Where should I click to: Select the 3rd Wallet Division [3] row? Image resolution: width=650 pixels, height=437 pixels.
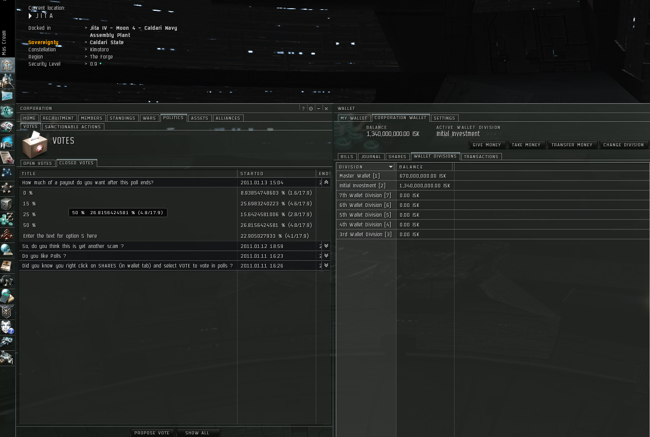(x=493, y=234)
